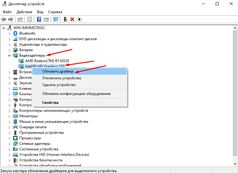This screenshot has width=238, height=173.
Task: Click the Device Manager title bar icon
Action: pyautogui.click(x=5, y=4)
